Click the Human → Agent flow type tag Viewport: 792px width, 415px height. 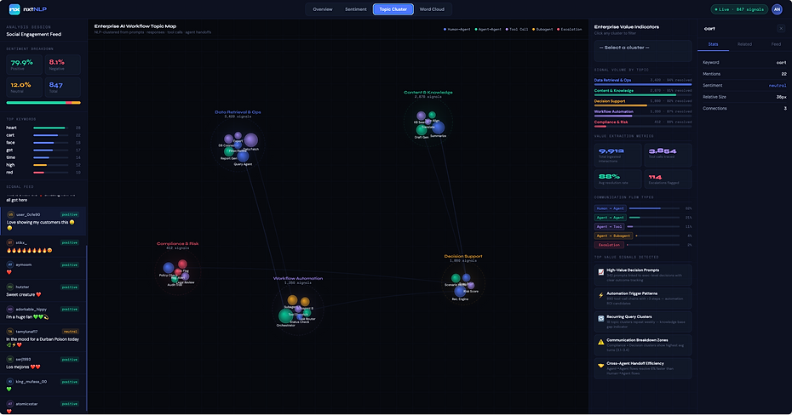[x=610, y=208]
